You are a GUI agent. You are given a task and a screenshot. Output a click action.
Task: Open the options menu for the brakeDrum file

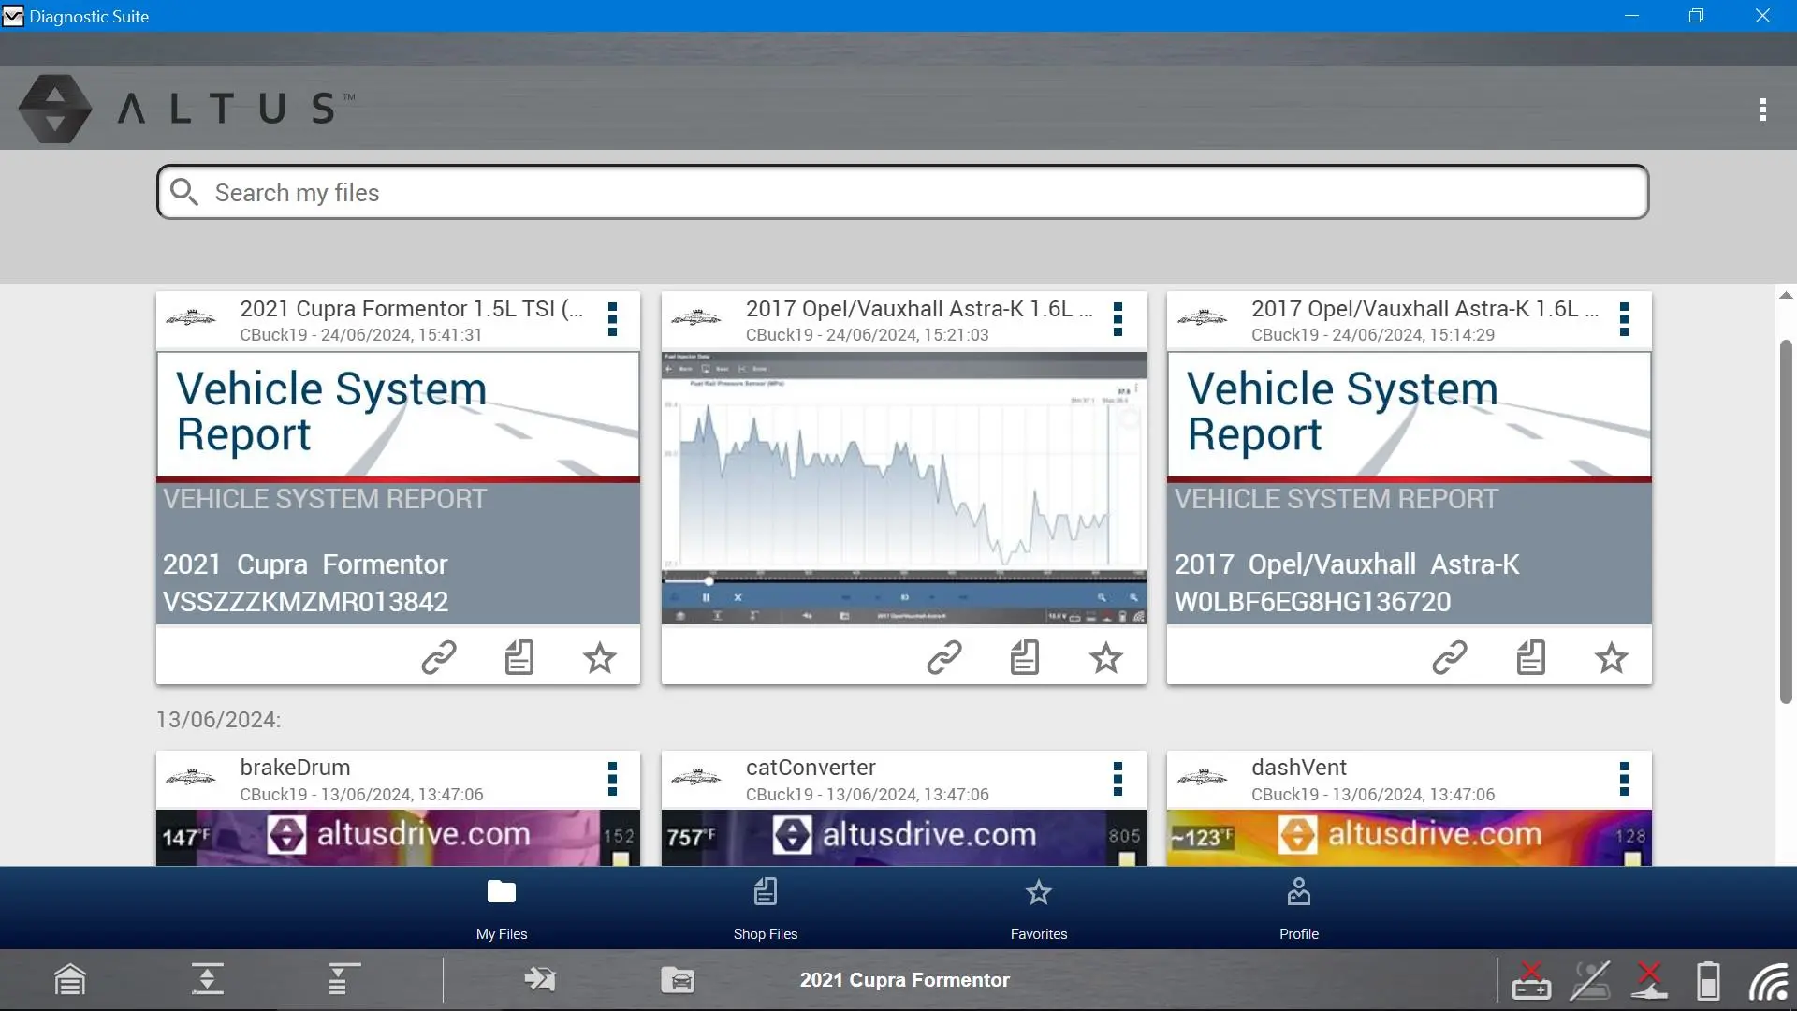point(612,779)
